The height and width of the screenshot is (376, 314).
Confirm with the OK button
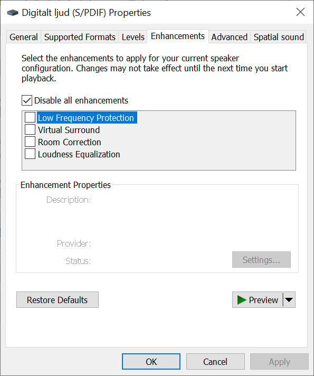coord(151,362)
